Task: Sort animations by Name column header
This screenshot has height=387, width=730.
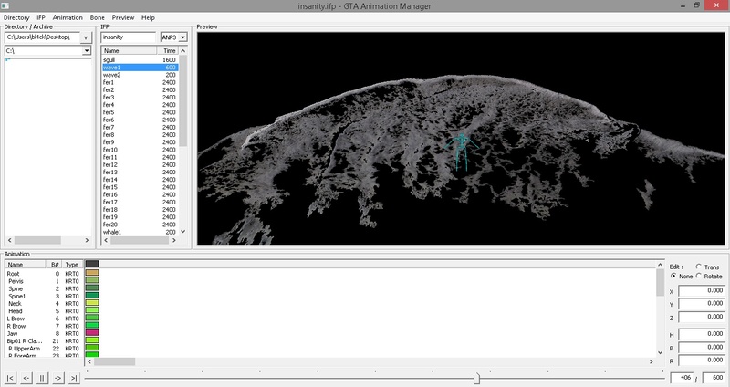Action: (129, 50)
